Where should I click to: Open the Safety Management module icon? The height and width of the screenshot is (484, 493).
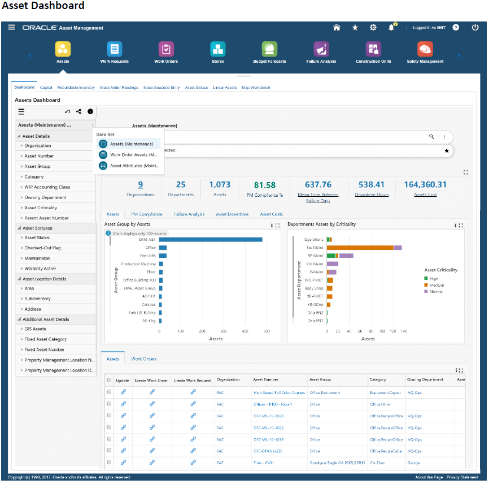425,49
